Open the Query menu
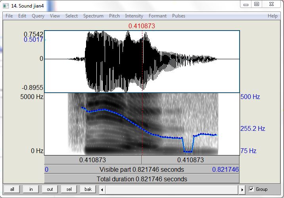The height and width of the screenshot is (198, 284). coord(38,16)
